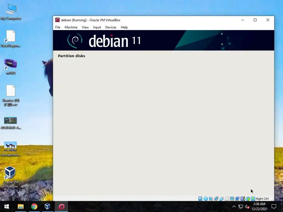283x212 pixels.
Task: Select My Computer desktop icon
Action: click(x=11, y=12)
